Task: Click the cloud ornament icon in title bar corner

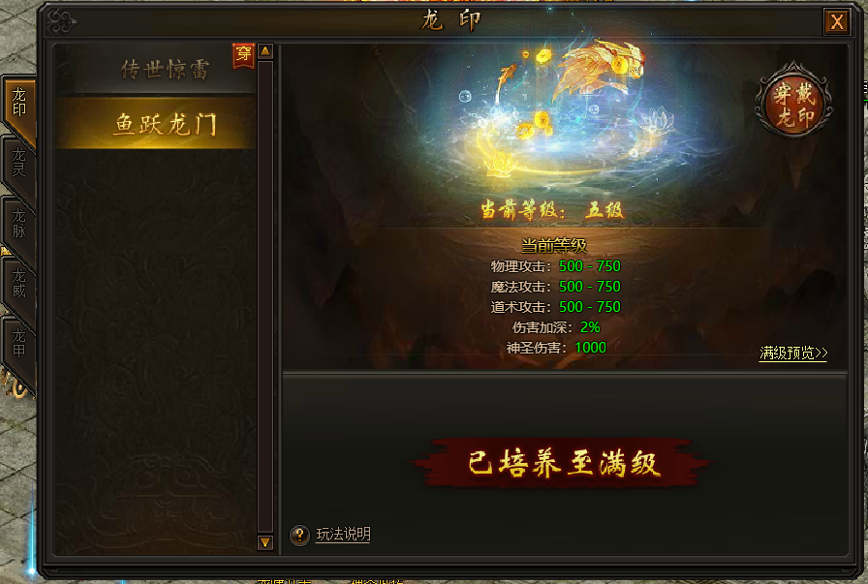Action: [60, 21]
